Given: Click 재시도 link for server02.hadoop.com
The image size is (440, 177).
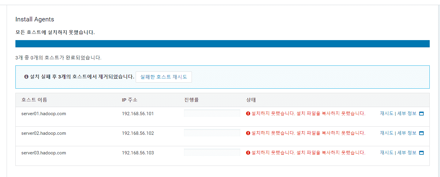Looking at the screenshot, I should 387,133.
